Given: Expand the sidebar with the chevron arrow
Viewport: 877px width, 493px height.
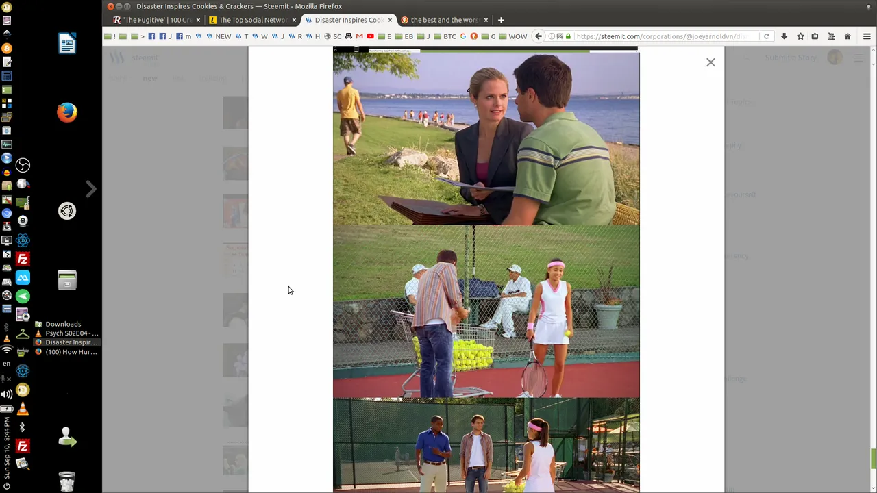Looking at the screenshot, I should click(x=91, y=189).
